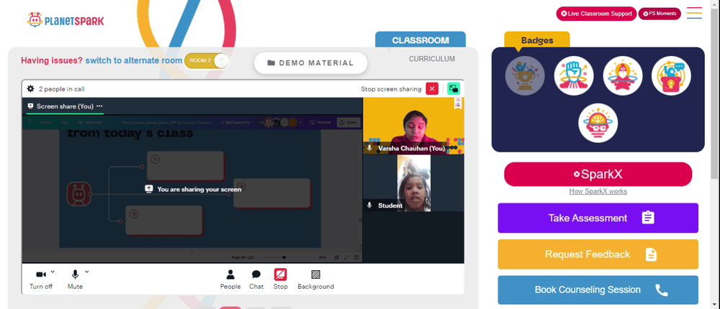Click the SparkX button

point(598,174)
